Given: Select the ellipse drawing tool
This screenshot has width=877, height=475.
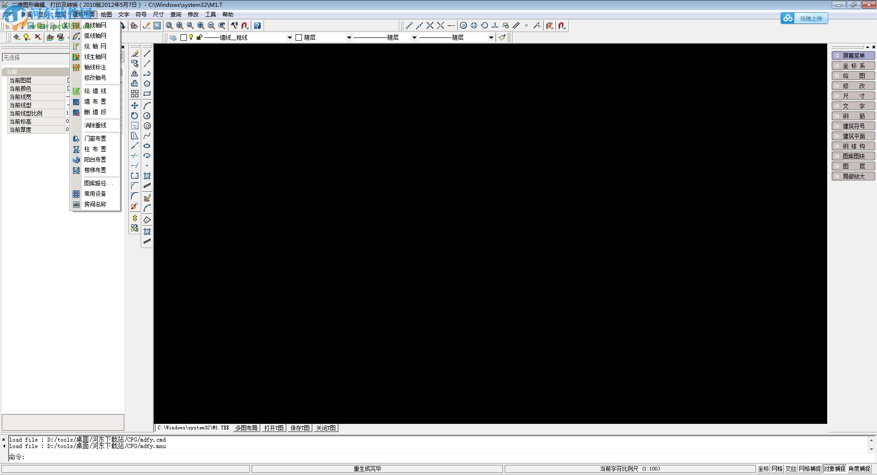Looking at the screenshot, I should 147,146.
